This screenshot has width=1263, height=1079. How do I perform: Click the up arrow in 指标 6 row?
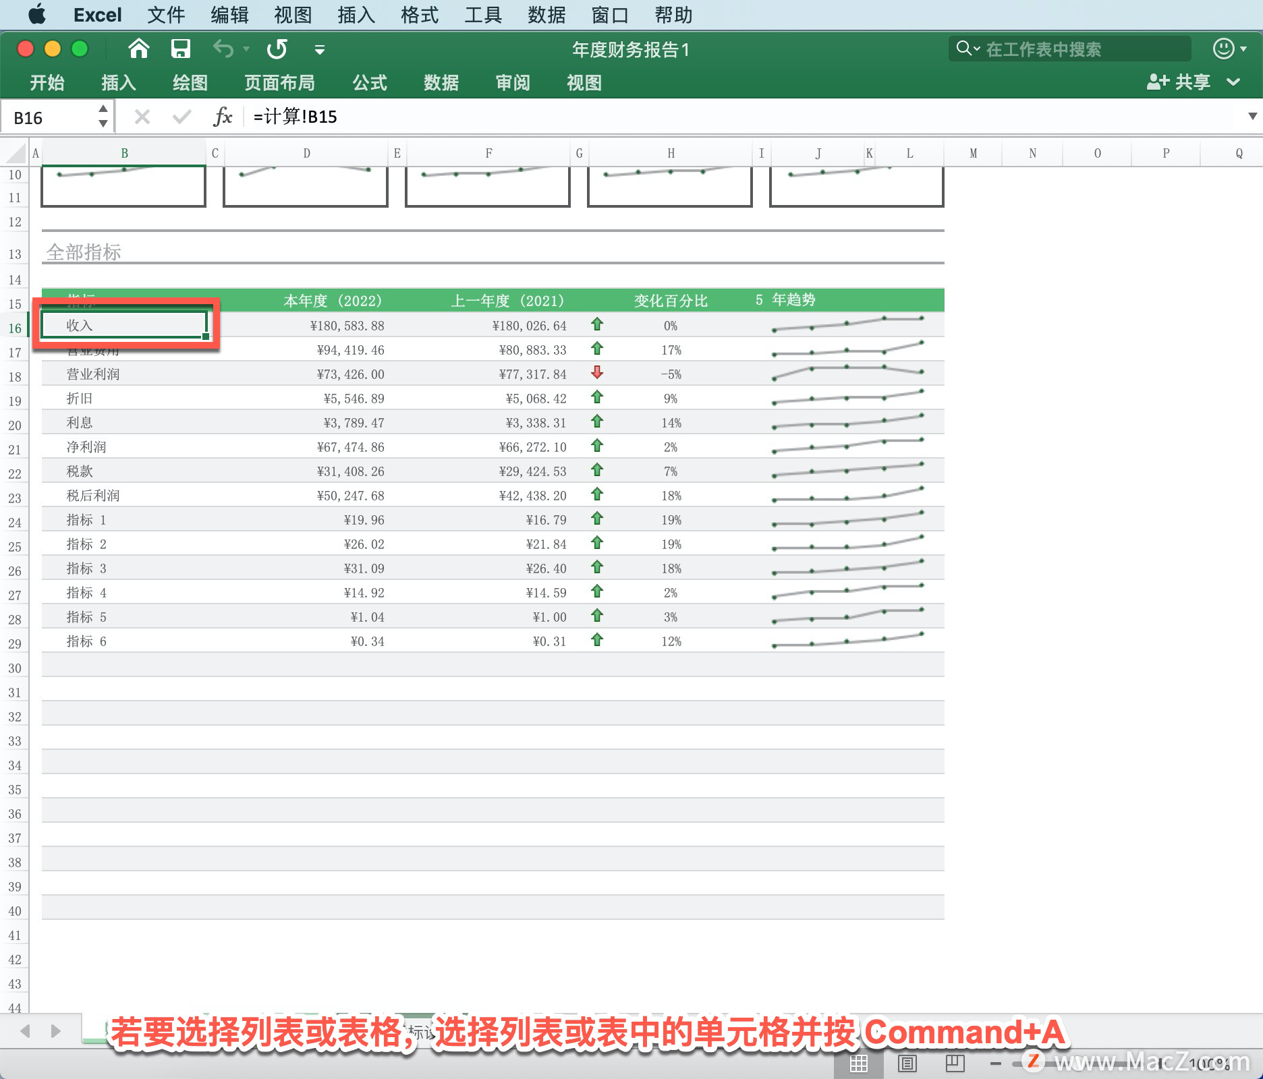pos(597,640)
